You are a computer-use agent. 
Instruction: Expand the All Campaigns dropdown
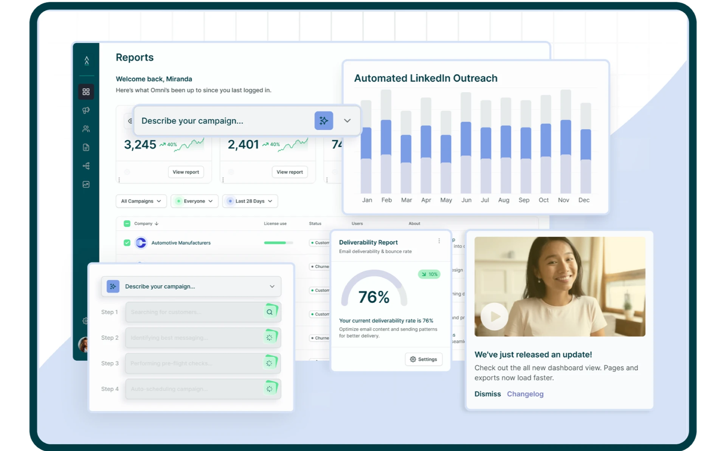pos(141,201)
